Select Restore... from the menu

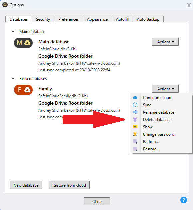pos(161,149)
